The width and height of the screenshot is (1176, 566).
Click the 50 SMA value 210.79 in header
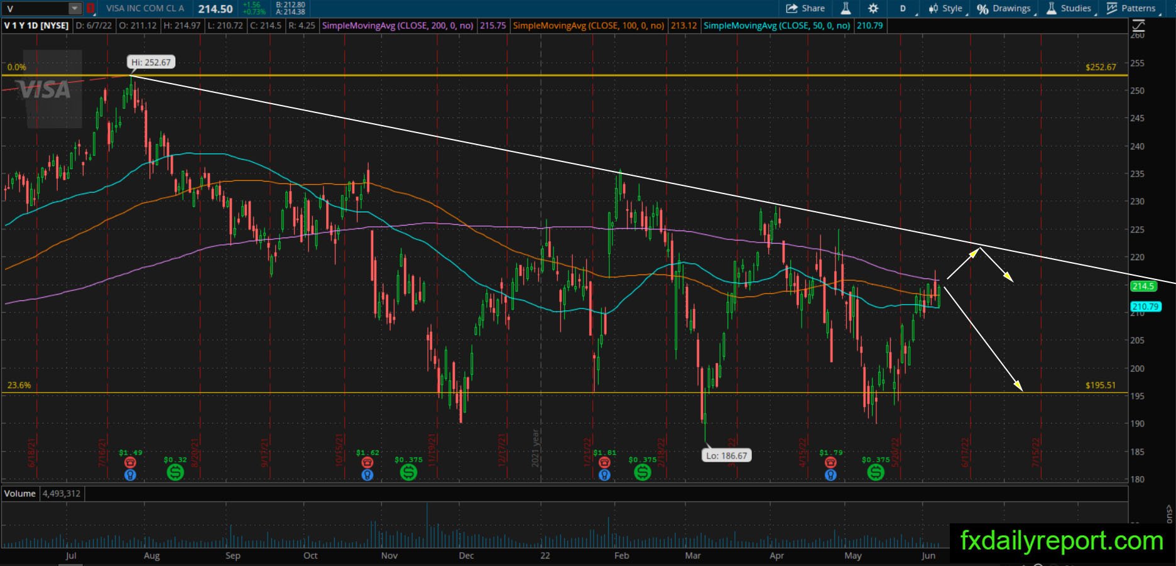[870, 26]
